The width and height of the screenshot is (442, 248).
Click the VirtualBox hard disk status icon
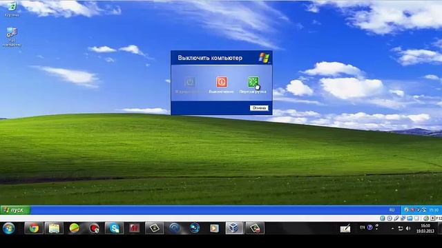click(x=382, y=218)
